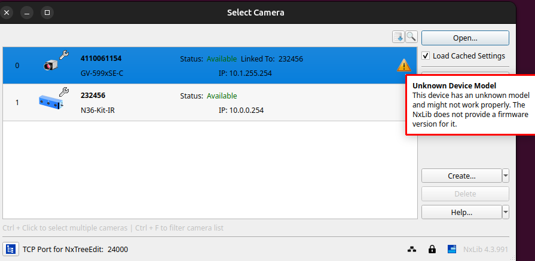Screen dimensions: 535x261
Task: Click the NxLib logo icon at bottom right
Action: (453, 249)
